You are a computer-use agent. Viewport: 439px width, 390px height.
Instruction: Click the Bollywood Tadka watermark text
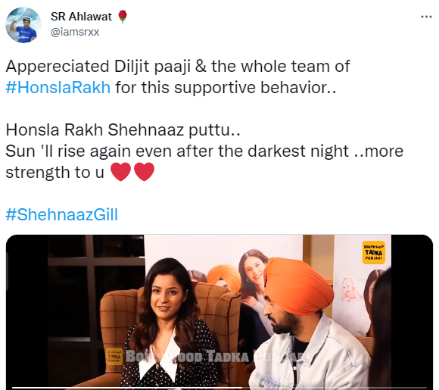click(215, 357)
